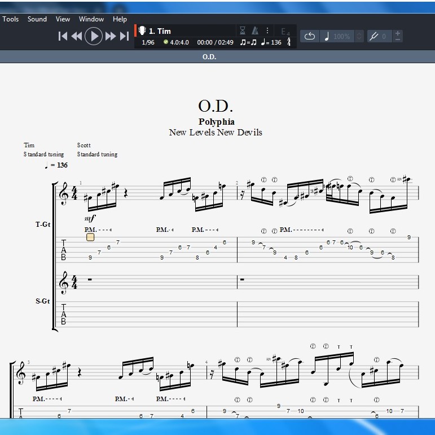This screenshot has height=435, width=435.
Task: Select the O.D. document tab
Action: point(209,57)
